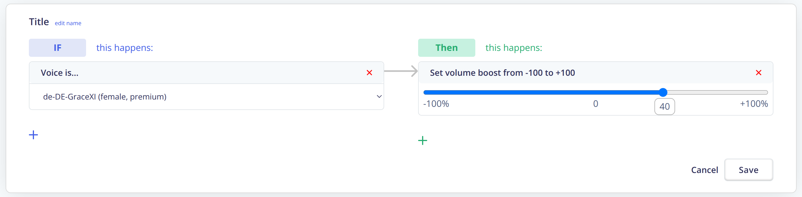Remove the "Voice is..." condition
The width and height of the screenshot is (802, 197).
click(369, 73)
